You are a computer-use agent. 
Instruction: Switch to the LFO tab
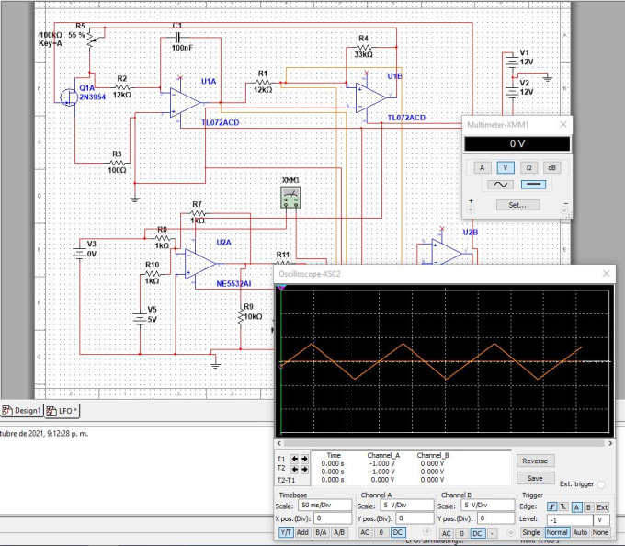tap(62, 411)
